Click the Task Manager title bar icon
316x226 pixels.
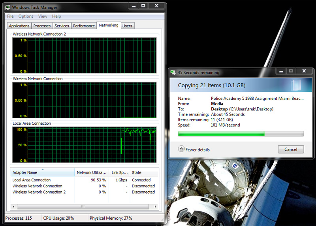[8, 7]
